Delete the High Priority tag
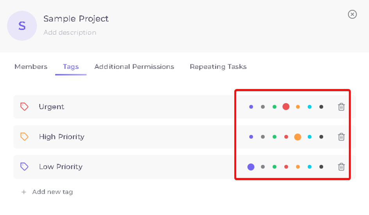The width and height of the screenshot is (369, 215). pyautogui.click(x=341, y=137)
